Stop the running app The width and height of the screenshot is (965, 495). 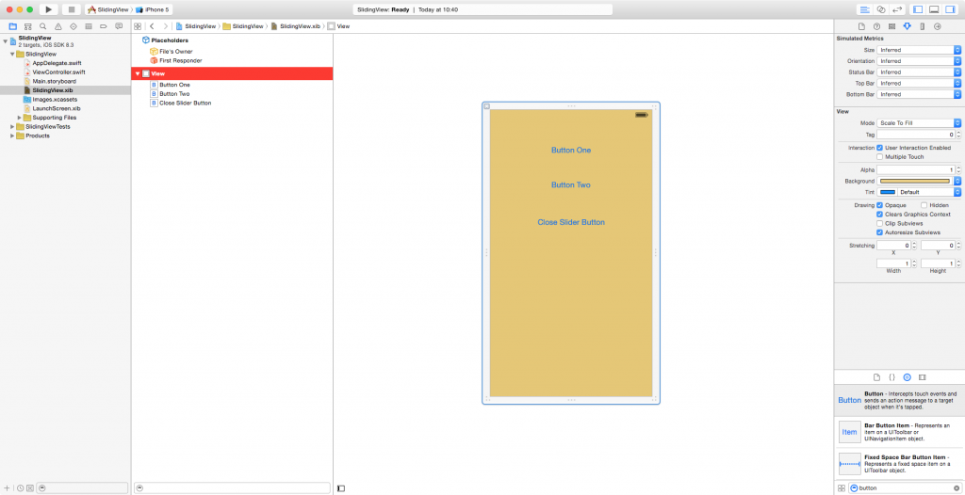click(72, 9)
